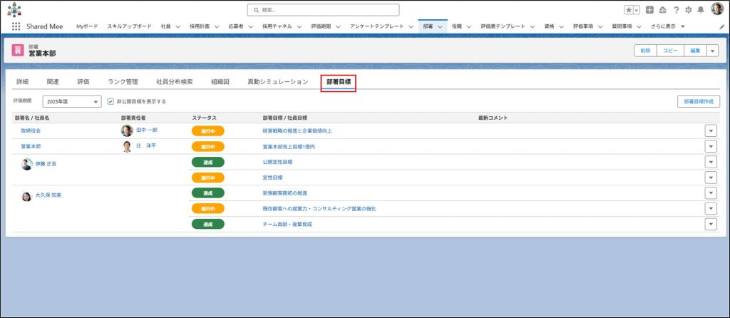
Task: Open the user profile avatar menu
Action: [x=716, y=9]
